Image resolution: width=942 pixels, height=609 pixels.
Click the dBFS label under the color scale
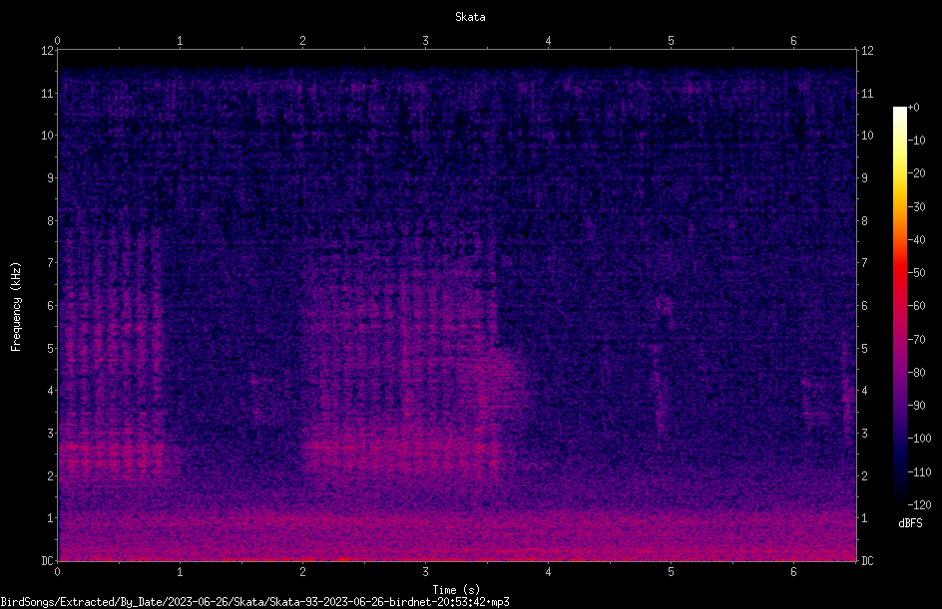(x=910, y=523)
